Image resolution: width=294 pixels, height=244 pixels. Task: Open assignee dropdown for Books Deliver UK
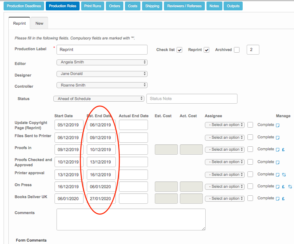[225, 199]
